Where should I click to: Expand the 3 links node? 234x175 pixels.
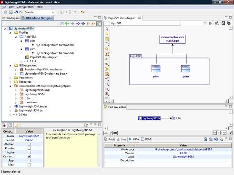click(x=10, y=115)
